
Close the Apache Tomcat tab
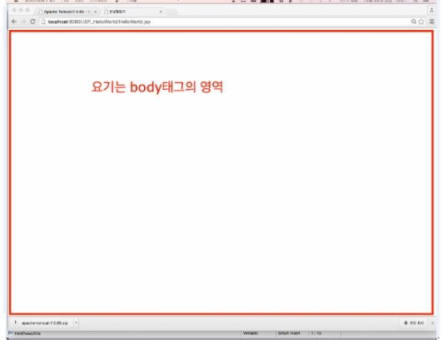[95, 12]
